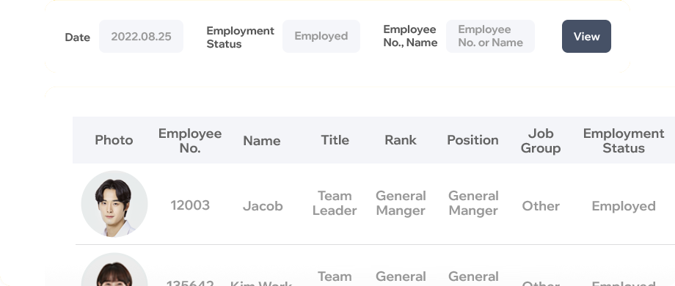Click the Name column header

click(x=262, y=141)
